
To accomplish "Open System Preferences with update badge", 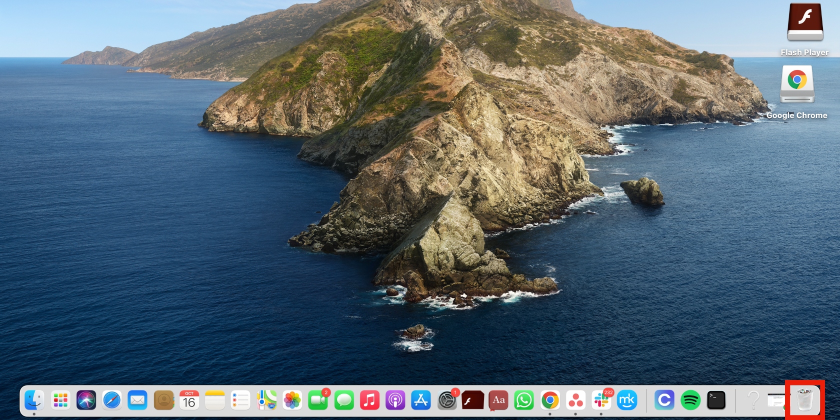I will [x=447, y=400].
